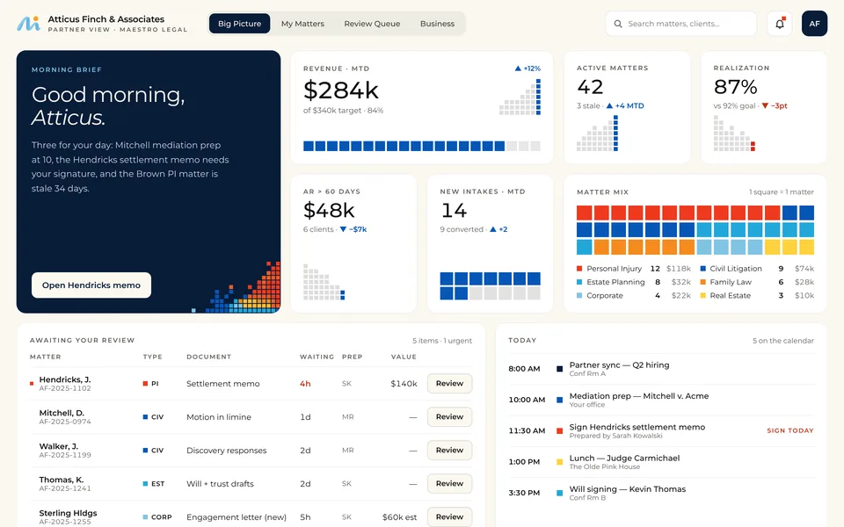Click the Estate Planning legend swatch
This screenshot has width=844, height=527.
coord(579,282)
